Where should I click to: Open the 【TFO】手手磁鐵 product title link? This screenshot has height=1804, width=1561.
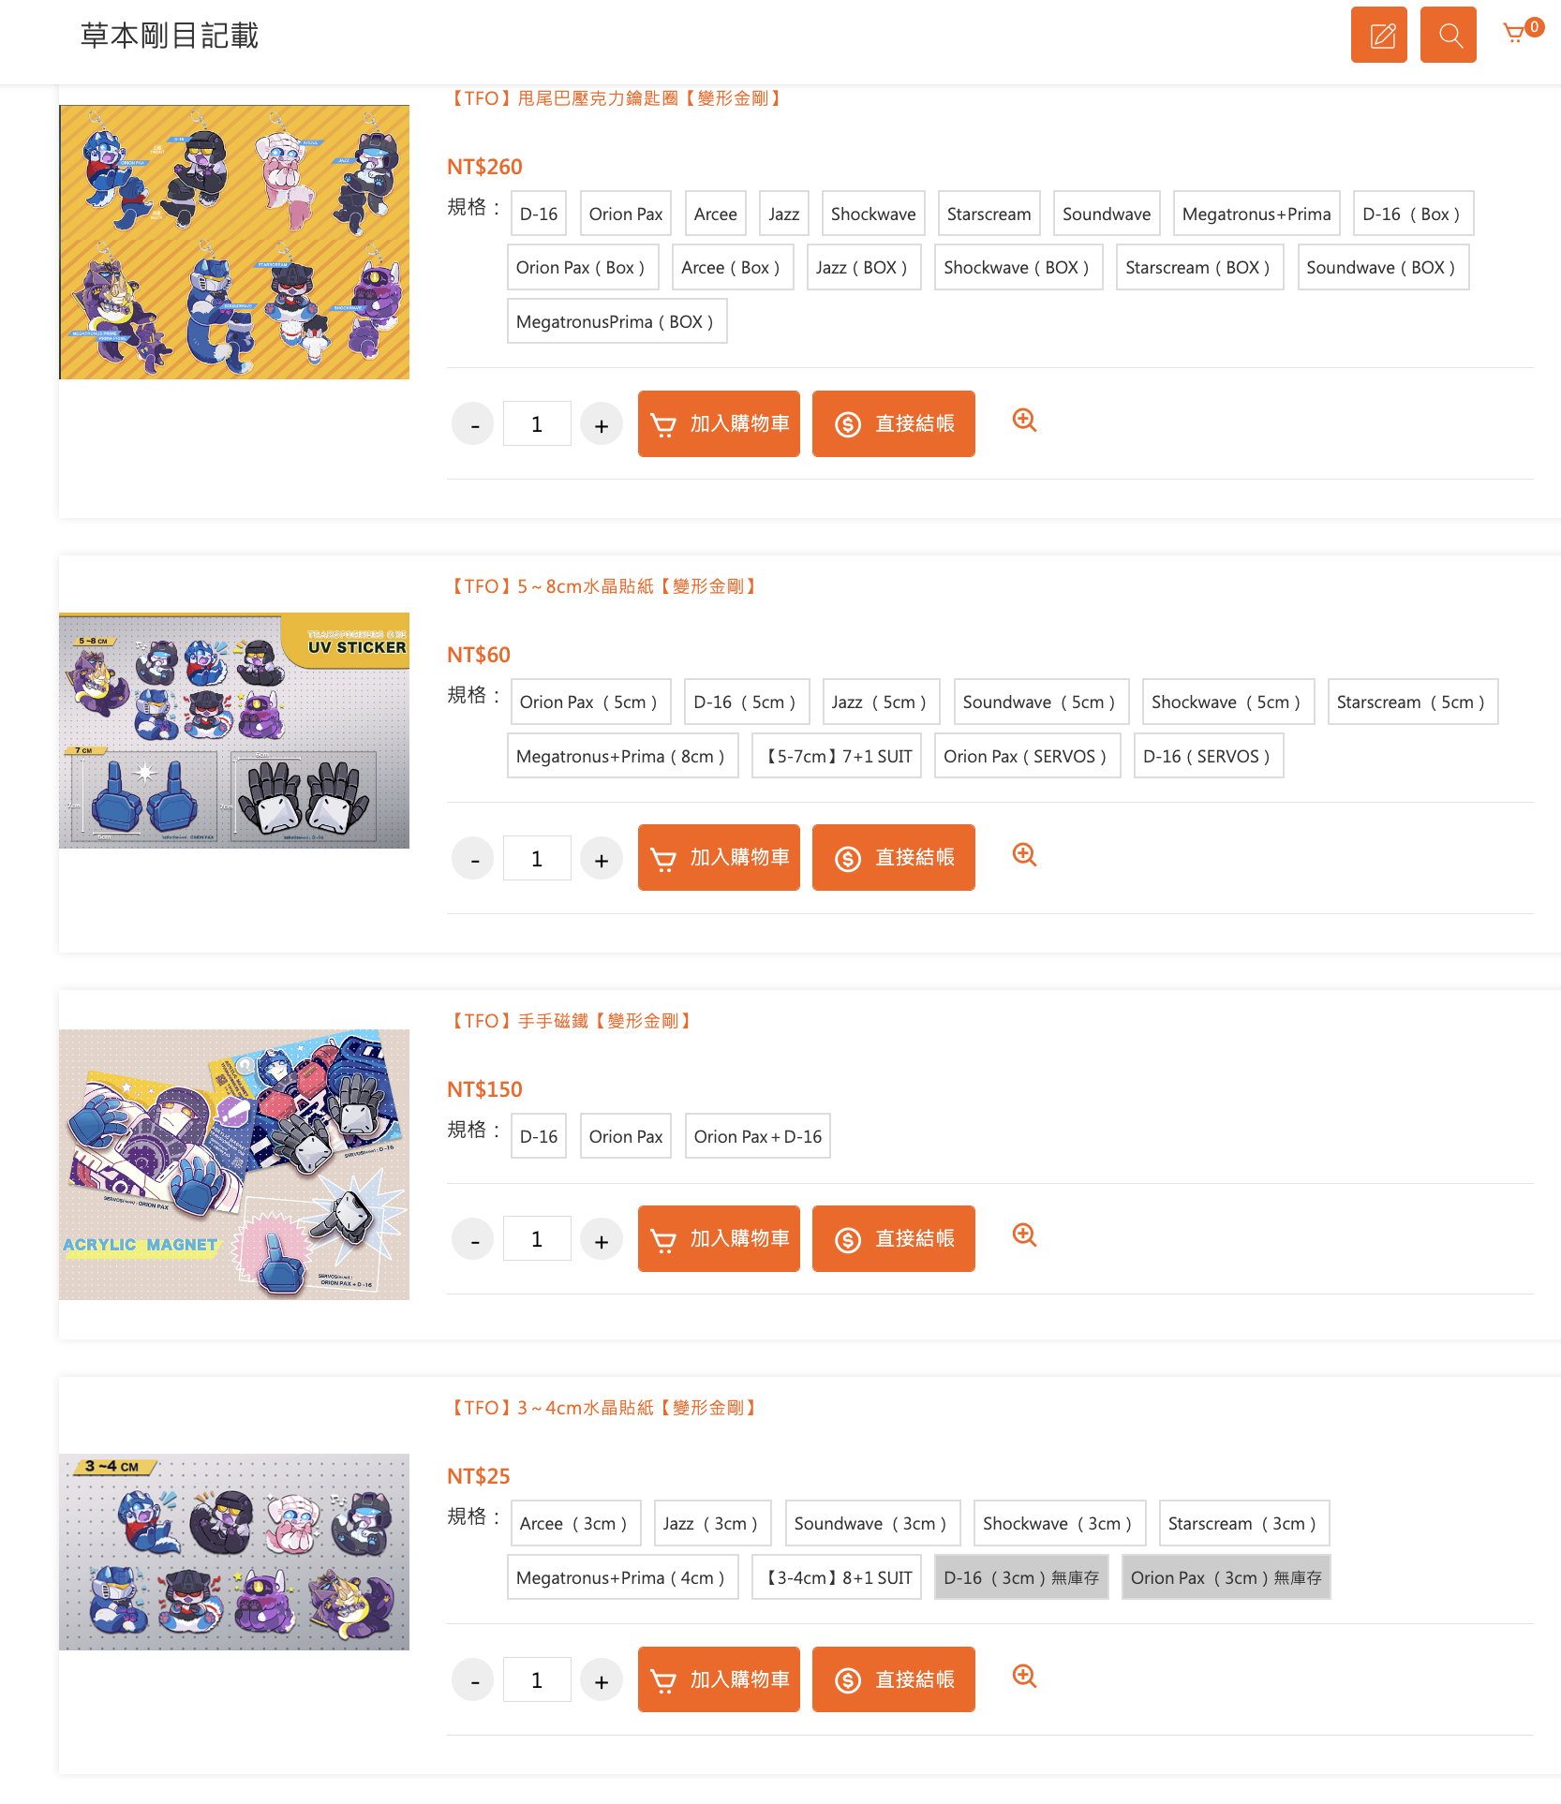pos(572,1020)
